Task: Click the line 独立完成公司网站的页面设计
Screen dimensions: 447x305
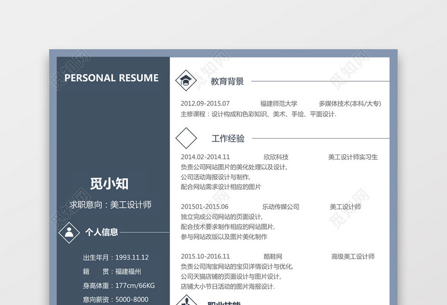Action: click(221, 217)
